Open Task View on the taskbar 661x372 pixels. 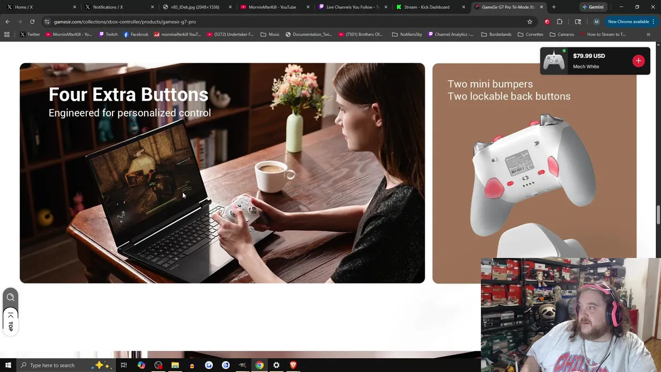(124, 365)
